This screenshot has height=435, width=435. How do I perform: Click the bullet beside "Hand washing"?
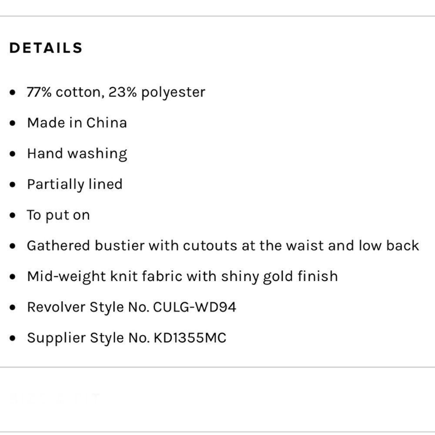click(x=14, y=154)
